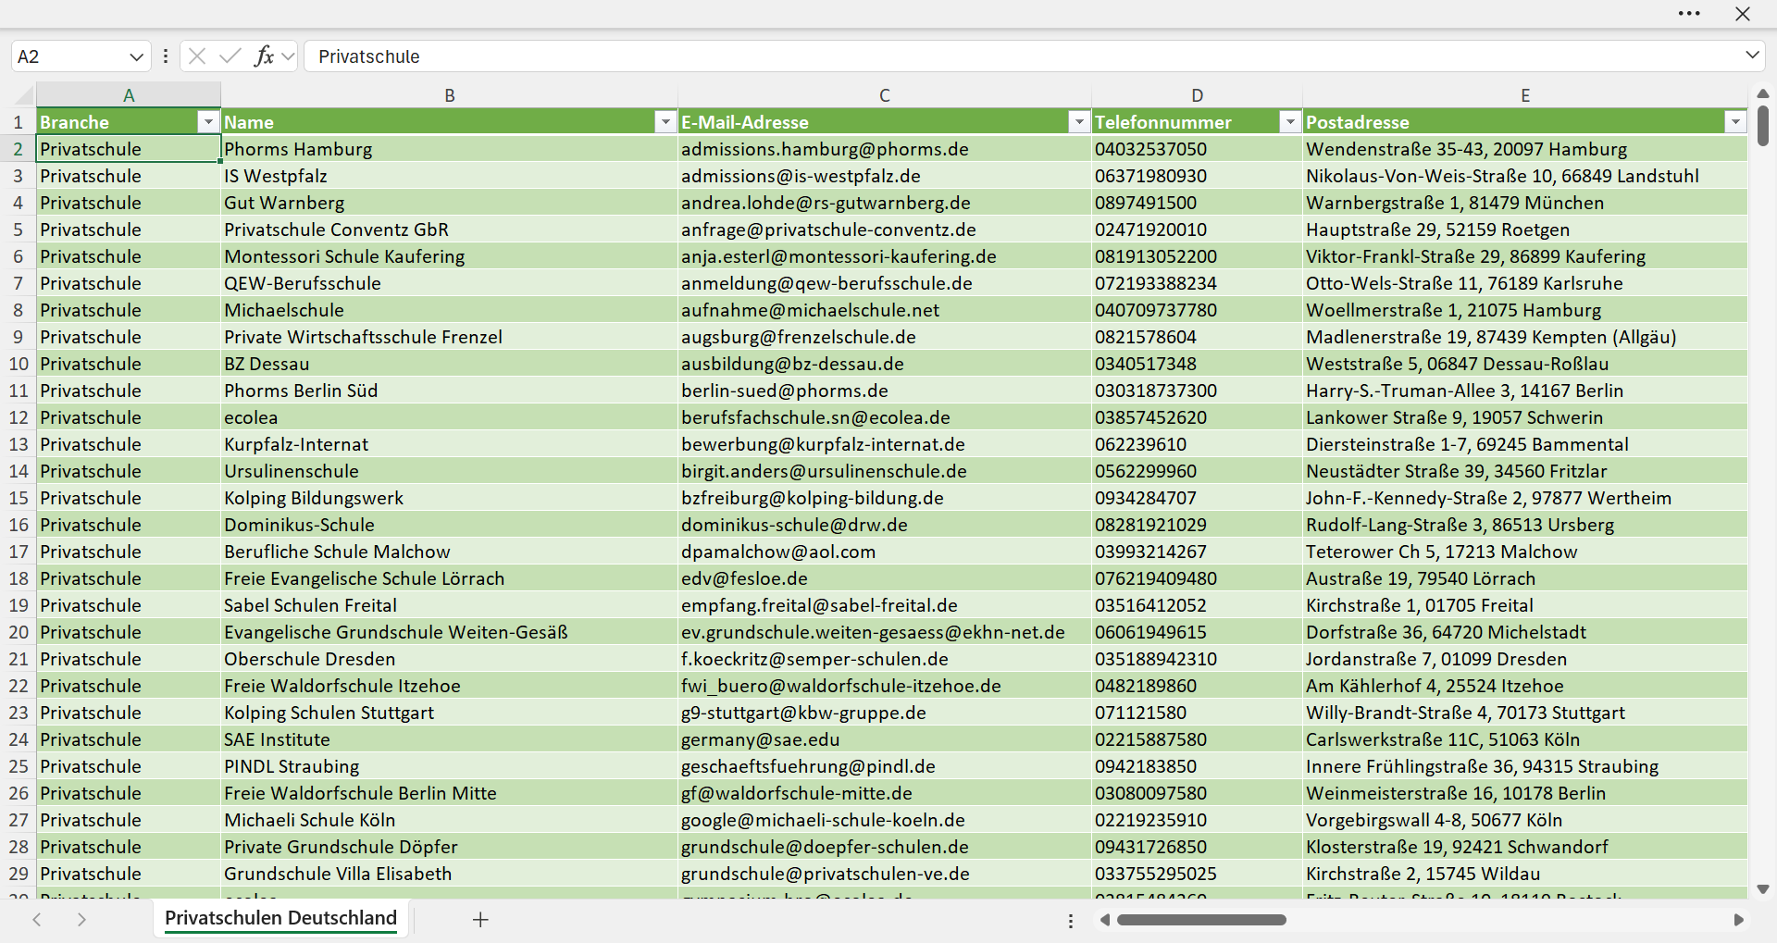Screen dimensions: 1777x943
Task: Select address 'Woellmerstraße 1, 21075 Hamburg'
Action: tap(1525, 310)
